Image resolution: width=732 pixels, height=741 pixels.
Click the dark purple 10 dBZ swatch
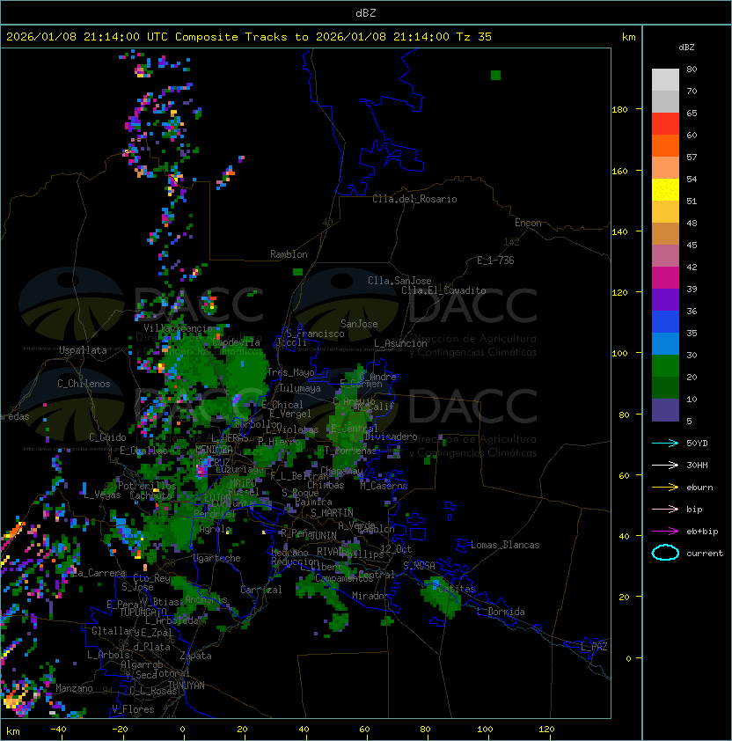665,410
